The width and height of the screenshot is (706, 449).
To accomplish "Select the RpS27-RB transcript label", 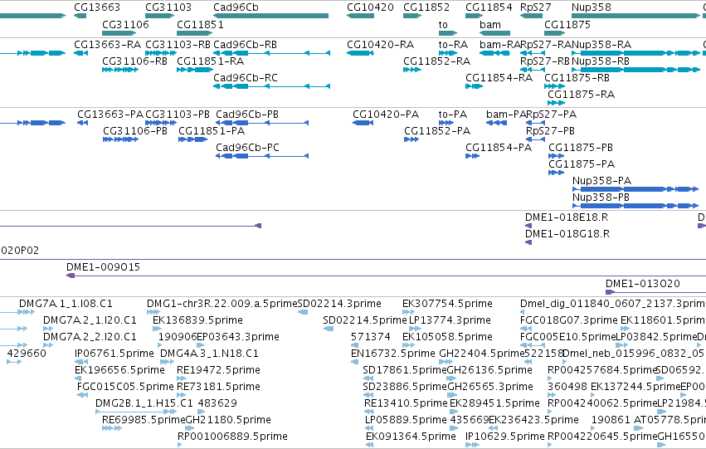I will point(545,61).
